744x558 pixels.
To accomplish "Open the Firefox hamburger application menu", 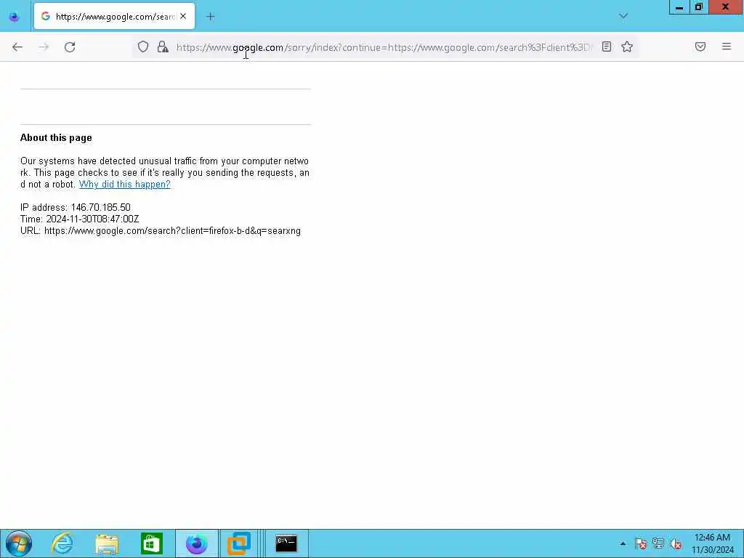I will point(726,46).
